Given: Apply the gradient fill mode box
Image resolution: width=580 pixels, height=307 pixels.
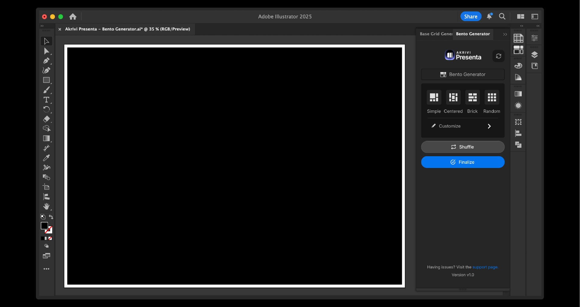Looking at the screenshot, I should pos(46,238).
